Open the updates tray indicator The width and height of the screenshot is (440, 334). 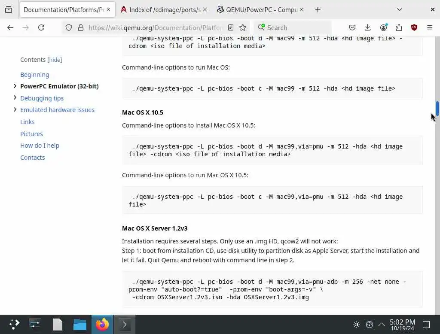pos(369,325)
